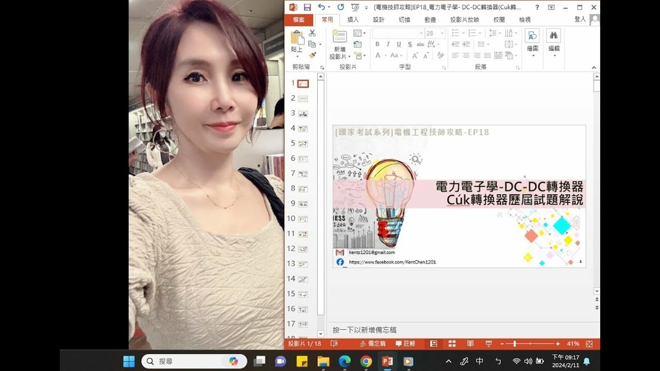Toggle Italic formatting
Image resolution: width=660 pixels, height=371 pixels.
click(x=388, y=44)
